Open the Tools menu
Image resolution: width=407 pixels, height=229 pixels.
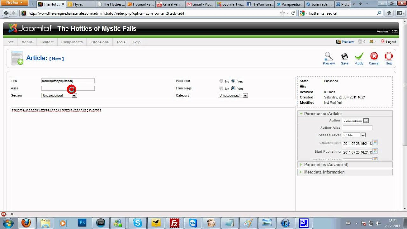coord(121,42)
